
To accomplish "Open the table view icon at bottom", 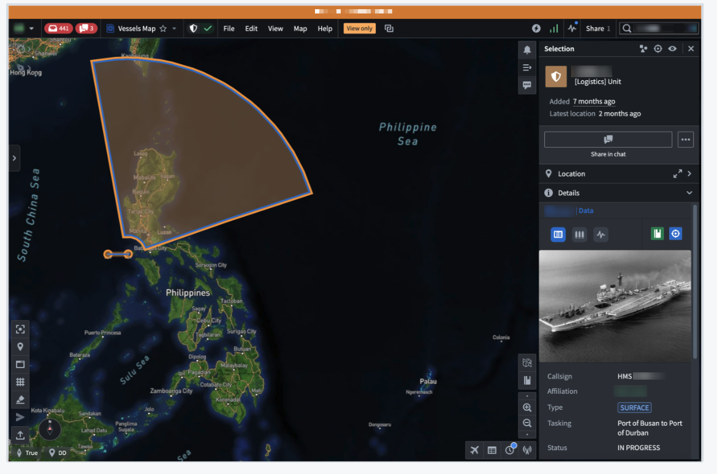I will 491,450.
